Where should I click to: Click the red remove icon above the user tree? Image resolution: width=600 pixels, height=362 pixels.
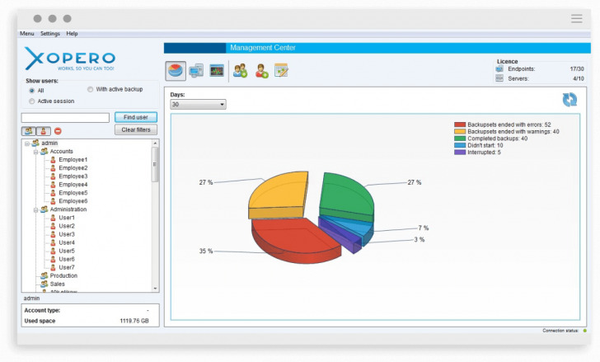point(58,131)
